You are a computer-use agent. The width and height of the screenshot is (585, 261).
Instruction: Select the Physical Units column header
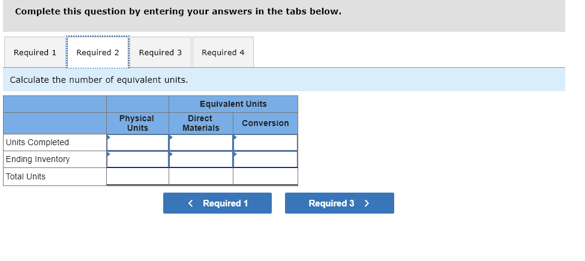pyautogui.click(x=137, y=123)
